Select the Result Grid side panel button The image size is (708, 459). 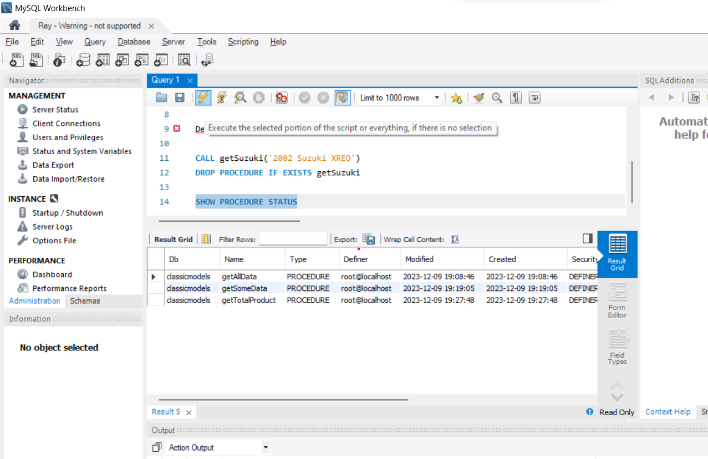point(617,253)
